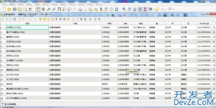The height and width of the screenshot is (108, 216).
Task: Open the style manager icon
Action: pyautogui.click(x=31, y=9)
